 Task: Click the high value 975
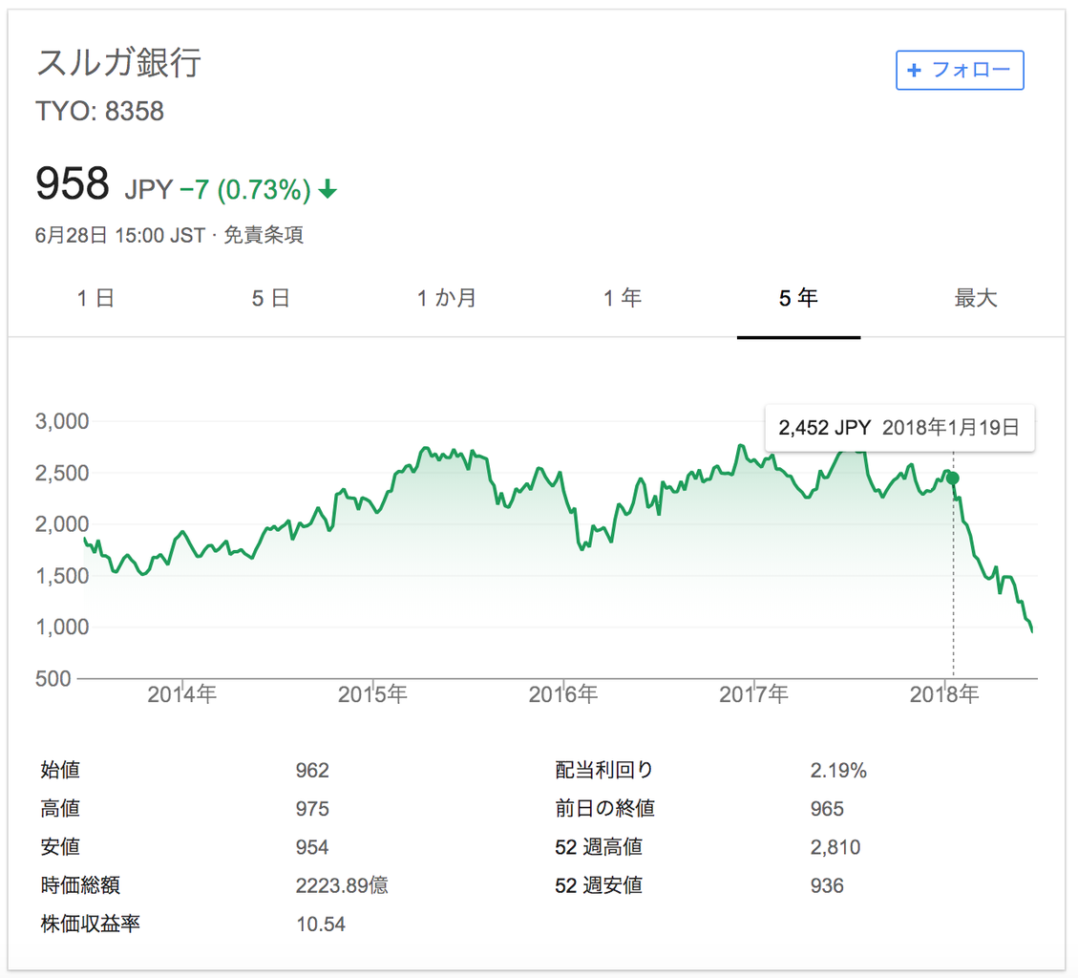click(x=312, y=809)
